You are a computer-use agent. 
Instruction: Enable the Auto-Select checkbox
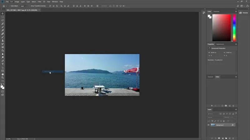coord(9,6)
